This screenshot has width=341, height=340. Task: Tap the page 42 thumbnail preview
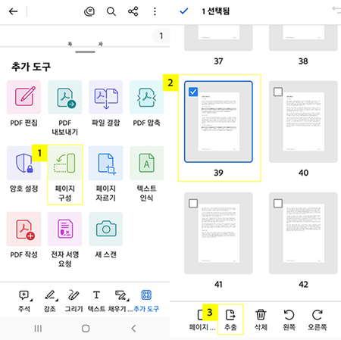303,233
